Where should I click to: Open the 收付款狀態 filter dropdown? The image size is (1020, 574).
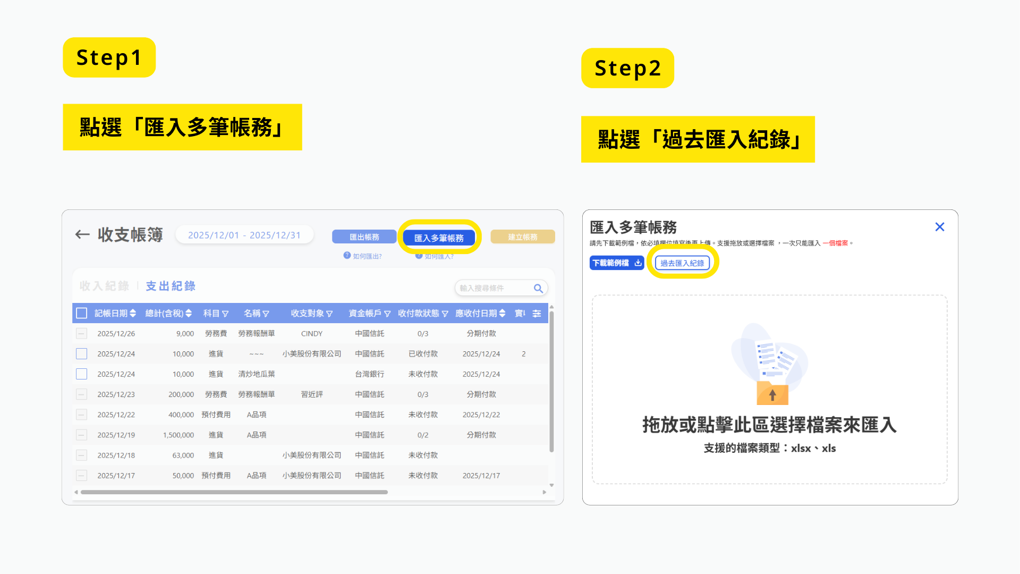click(x=445, y=314)
